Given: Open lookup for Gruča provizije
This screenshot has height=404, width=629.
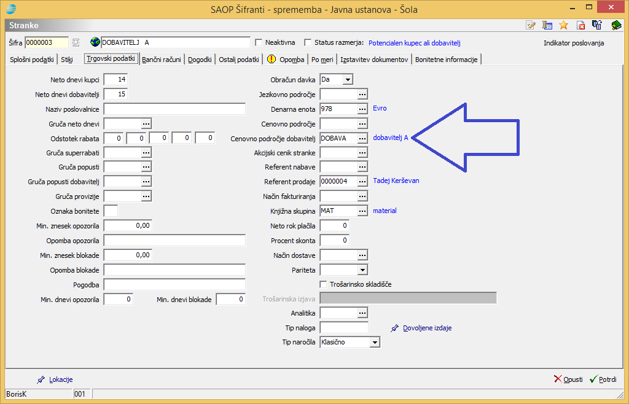Looking at the screenshot, I should (146, 196).
